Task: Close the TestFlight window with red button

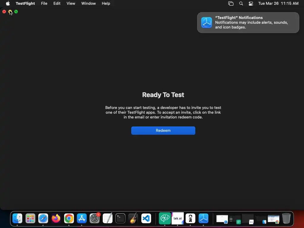Action: pos(4,12)
